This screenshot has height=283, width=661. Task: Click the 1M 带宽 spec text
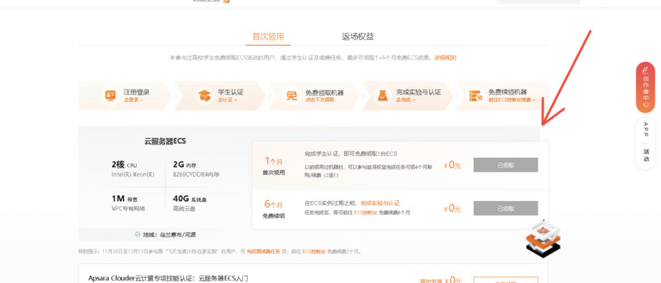[x=125, y=199]
